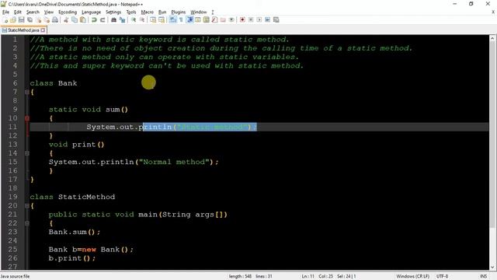Open the Replace toolbar icon
Viewport: 497px width, 280px height.
coord(123,19)
